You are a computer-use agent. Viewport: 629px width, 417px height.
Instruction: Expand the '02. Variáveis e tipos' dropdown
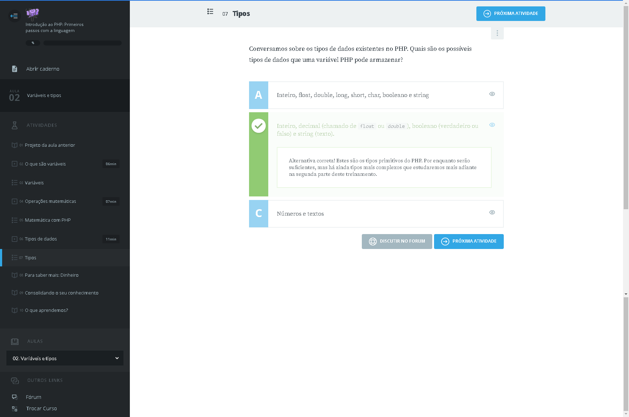point(65,358)
